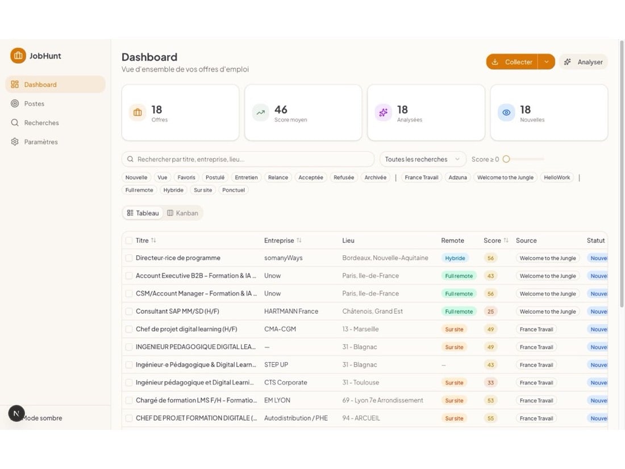This screenshot has width=625, height=469.
Task: Select the Consultant SAP MM/SD row checkbox
Action: 129,311
